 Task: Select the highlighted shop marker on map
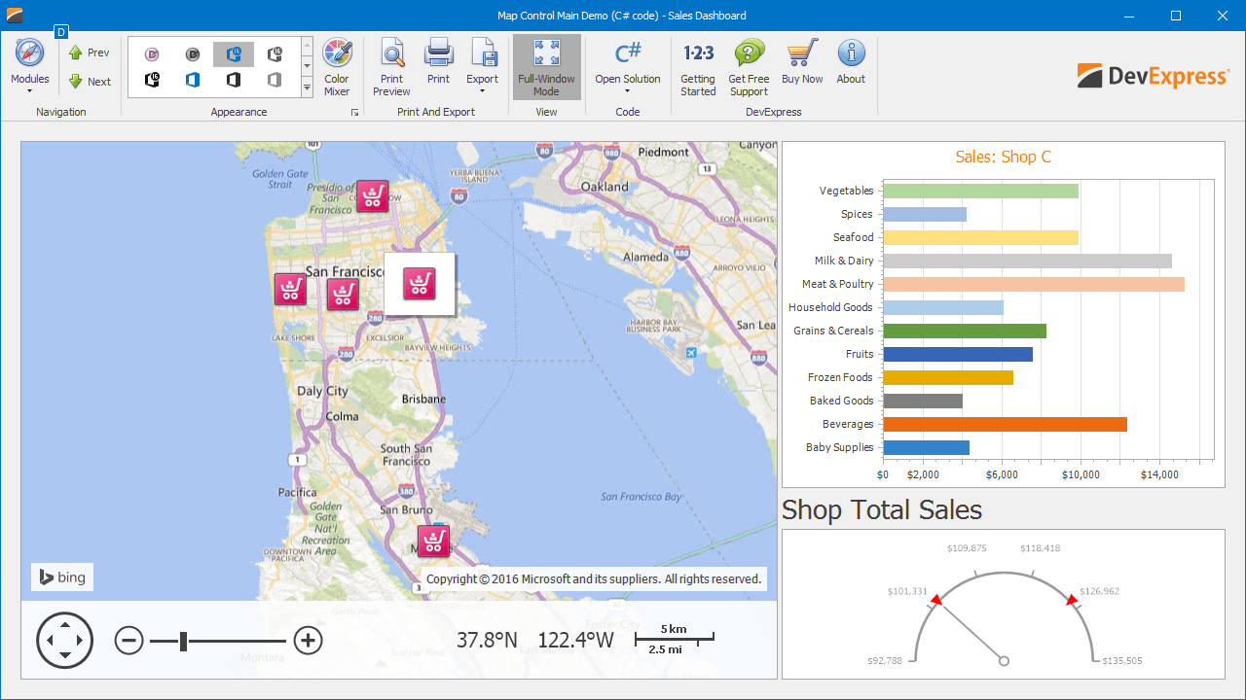[420, 284]
